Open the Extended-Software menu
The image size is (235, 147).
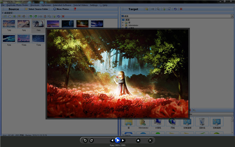click(62, 5)
